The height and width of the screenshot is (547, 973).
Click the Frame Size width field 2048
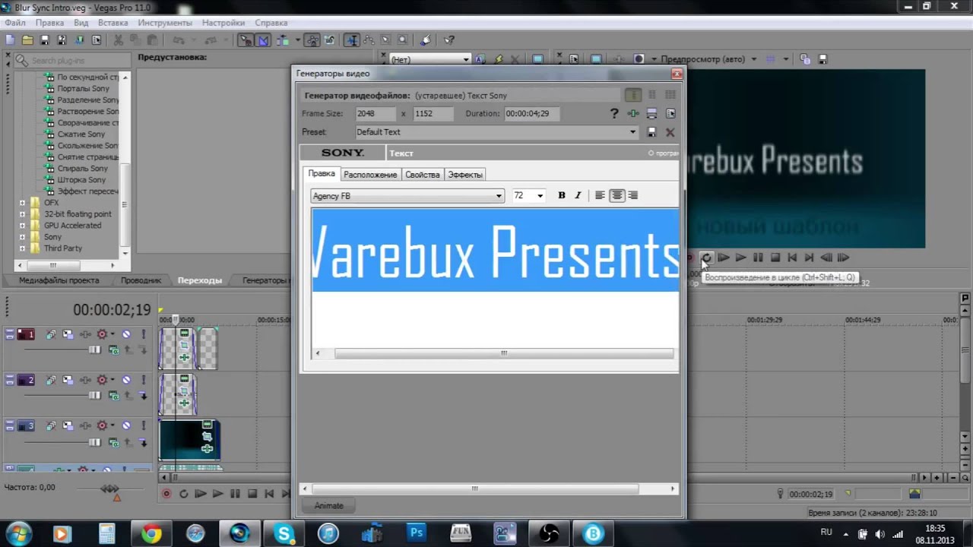coord(376,113)
